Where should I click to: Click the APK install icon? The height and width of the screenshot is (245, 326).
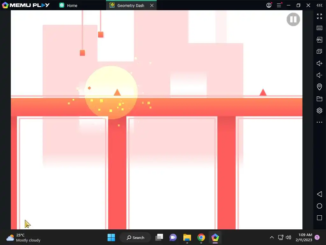tap(319, 40)
